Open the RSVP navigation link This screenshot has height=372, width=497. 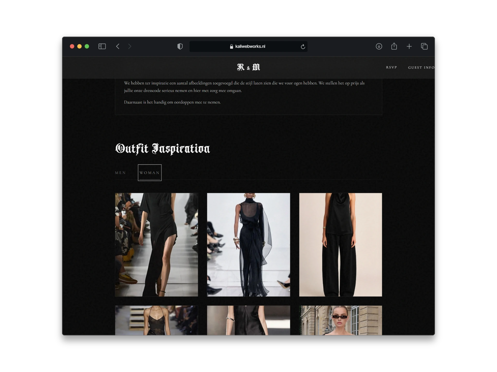point(391,67)
